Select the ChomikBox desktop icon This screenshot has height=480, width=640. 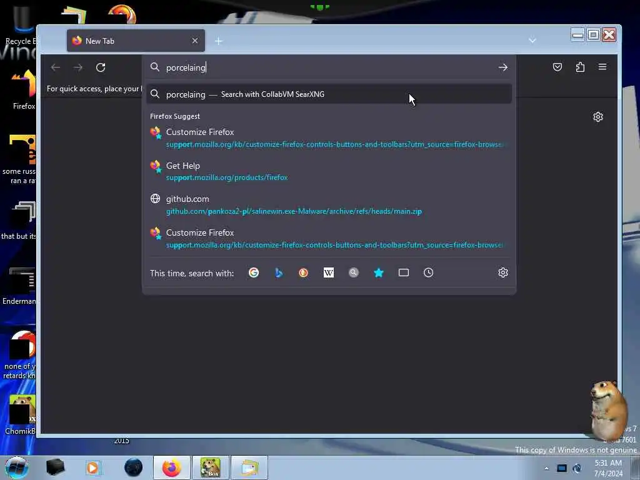coord(21,414)
